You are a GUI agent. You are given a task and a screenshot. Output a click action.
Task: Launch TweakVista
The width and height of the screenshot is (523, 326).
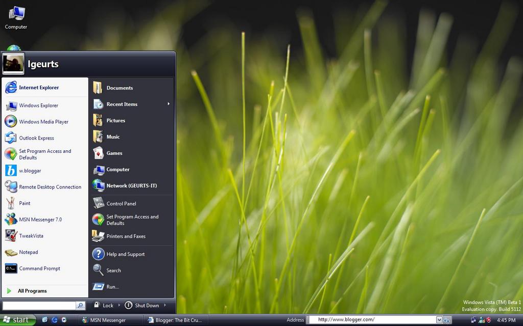tap(45, 236)
